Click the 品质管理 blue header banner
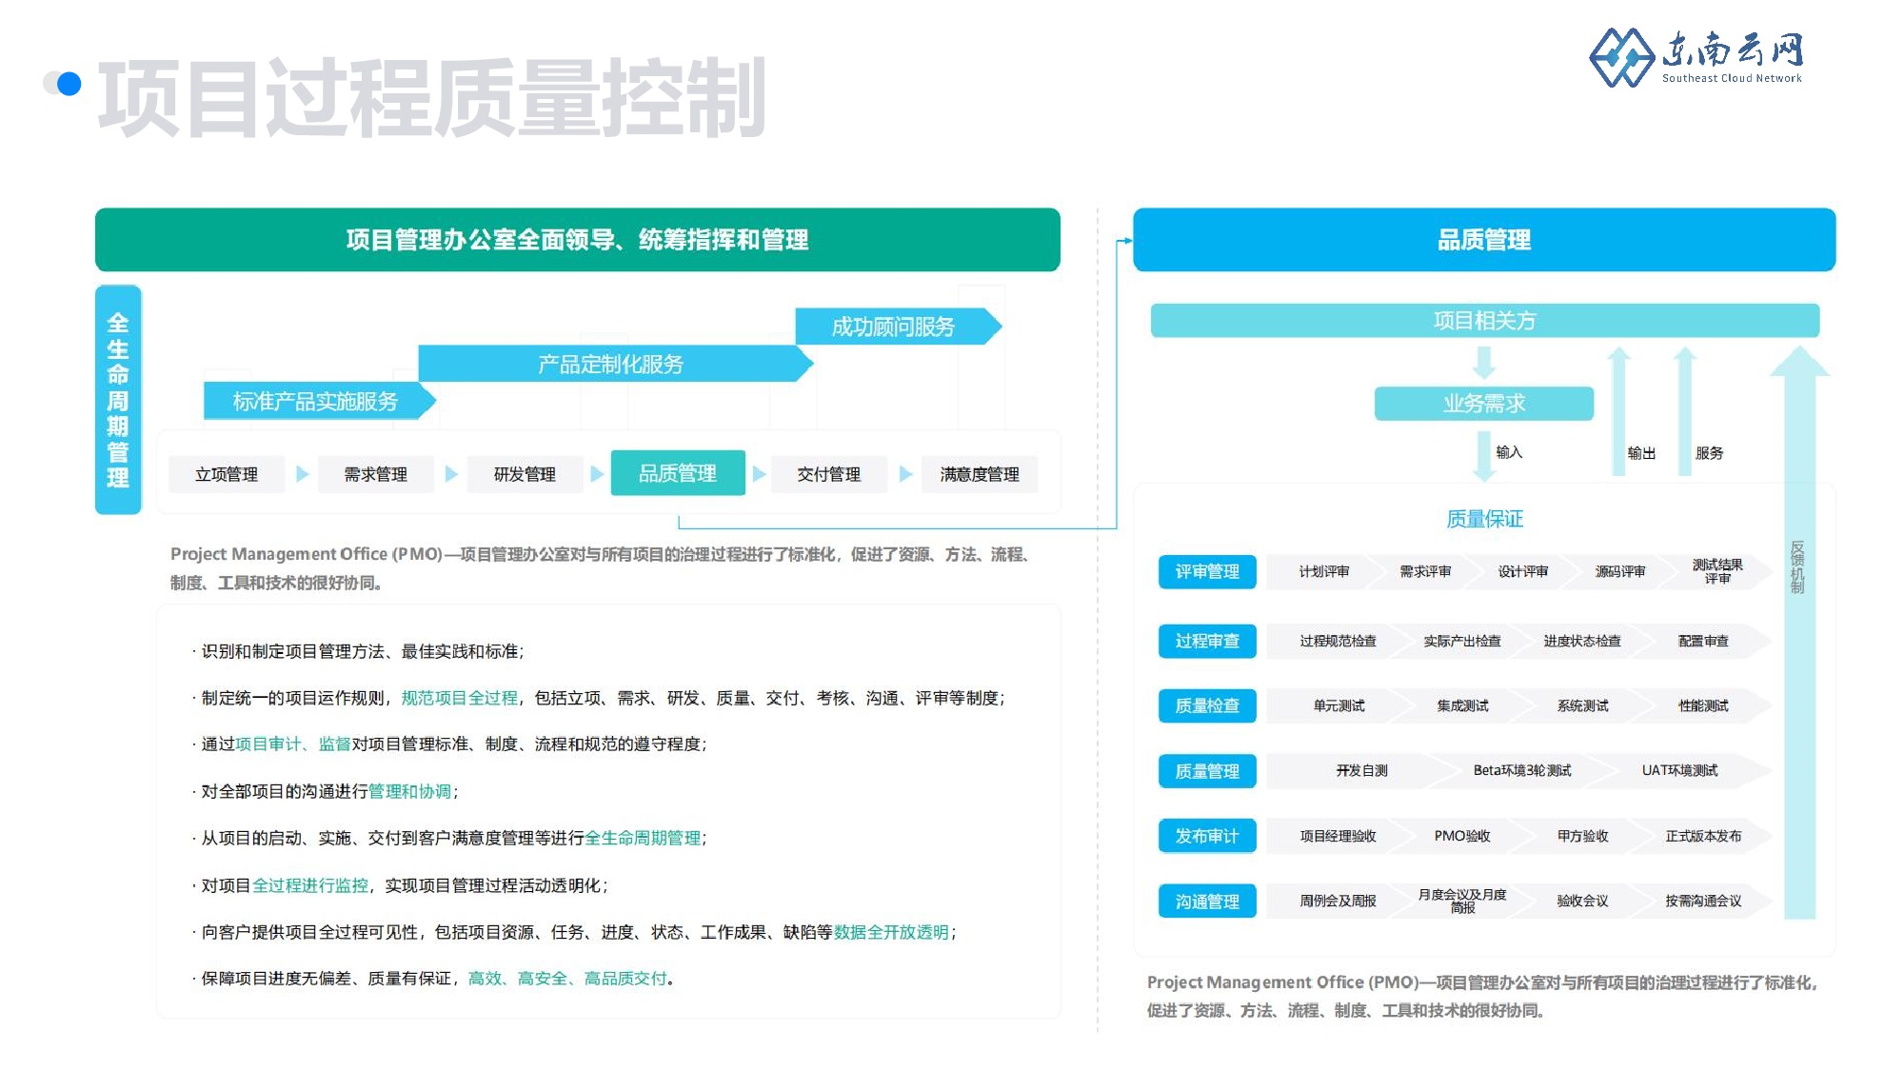The height and width of the screenshot is (1071, 1904). tap(1483, 240)
